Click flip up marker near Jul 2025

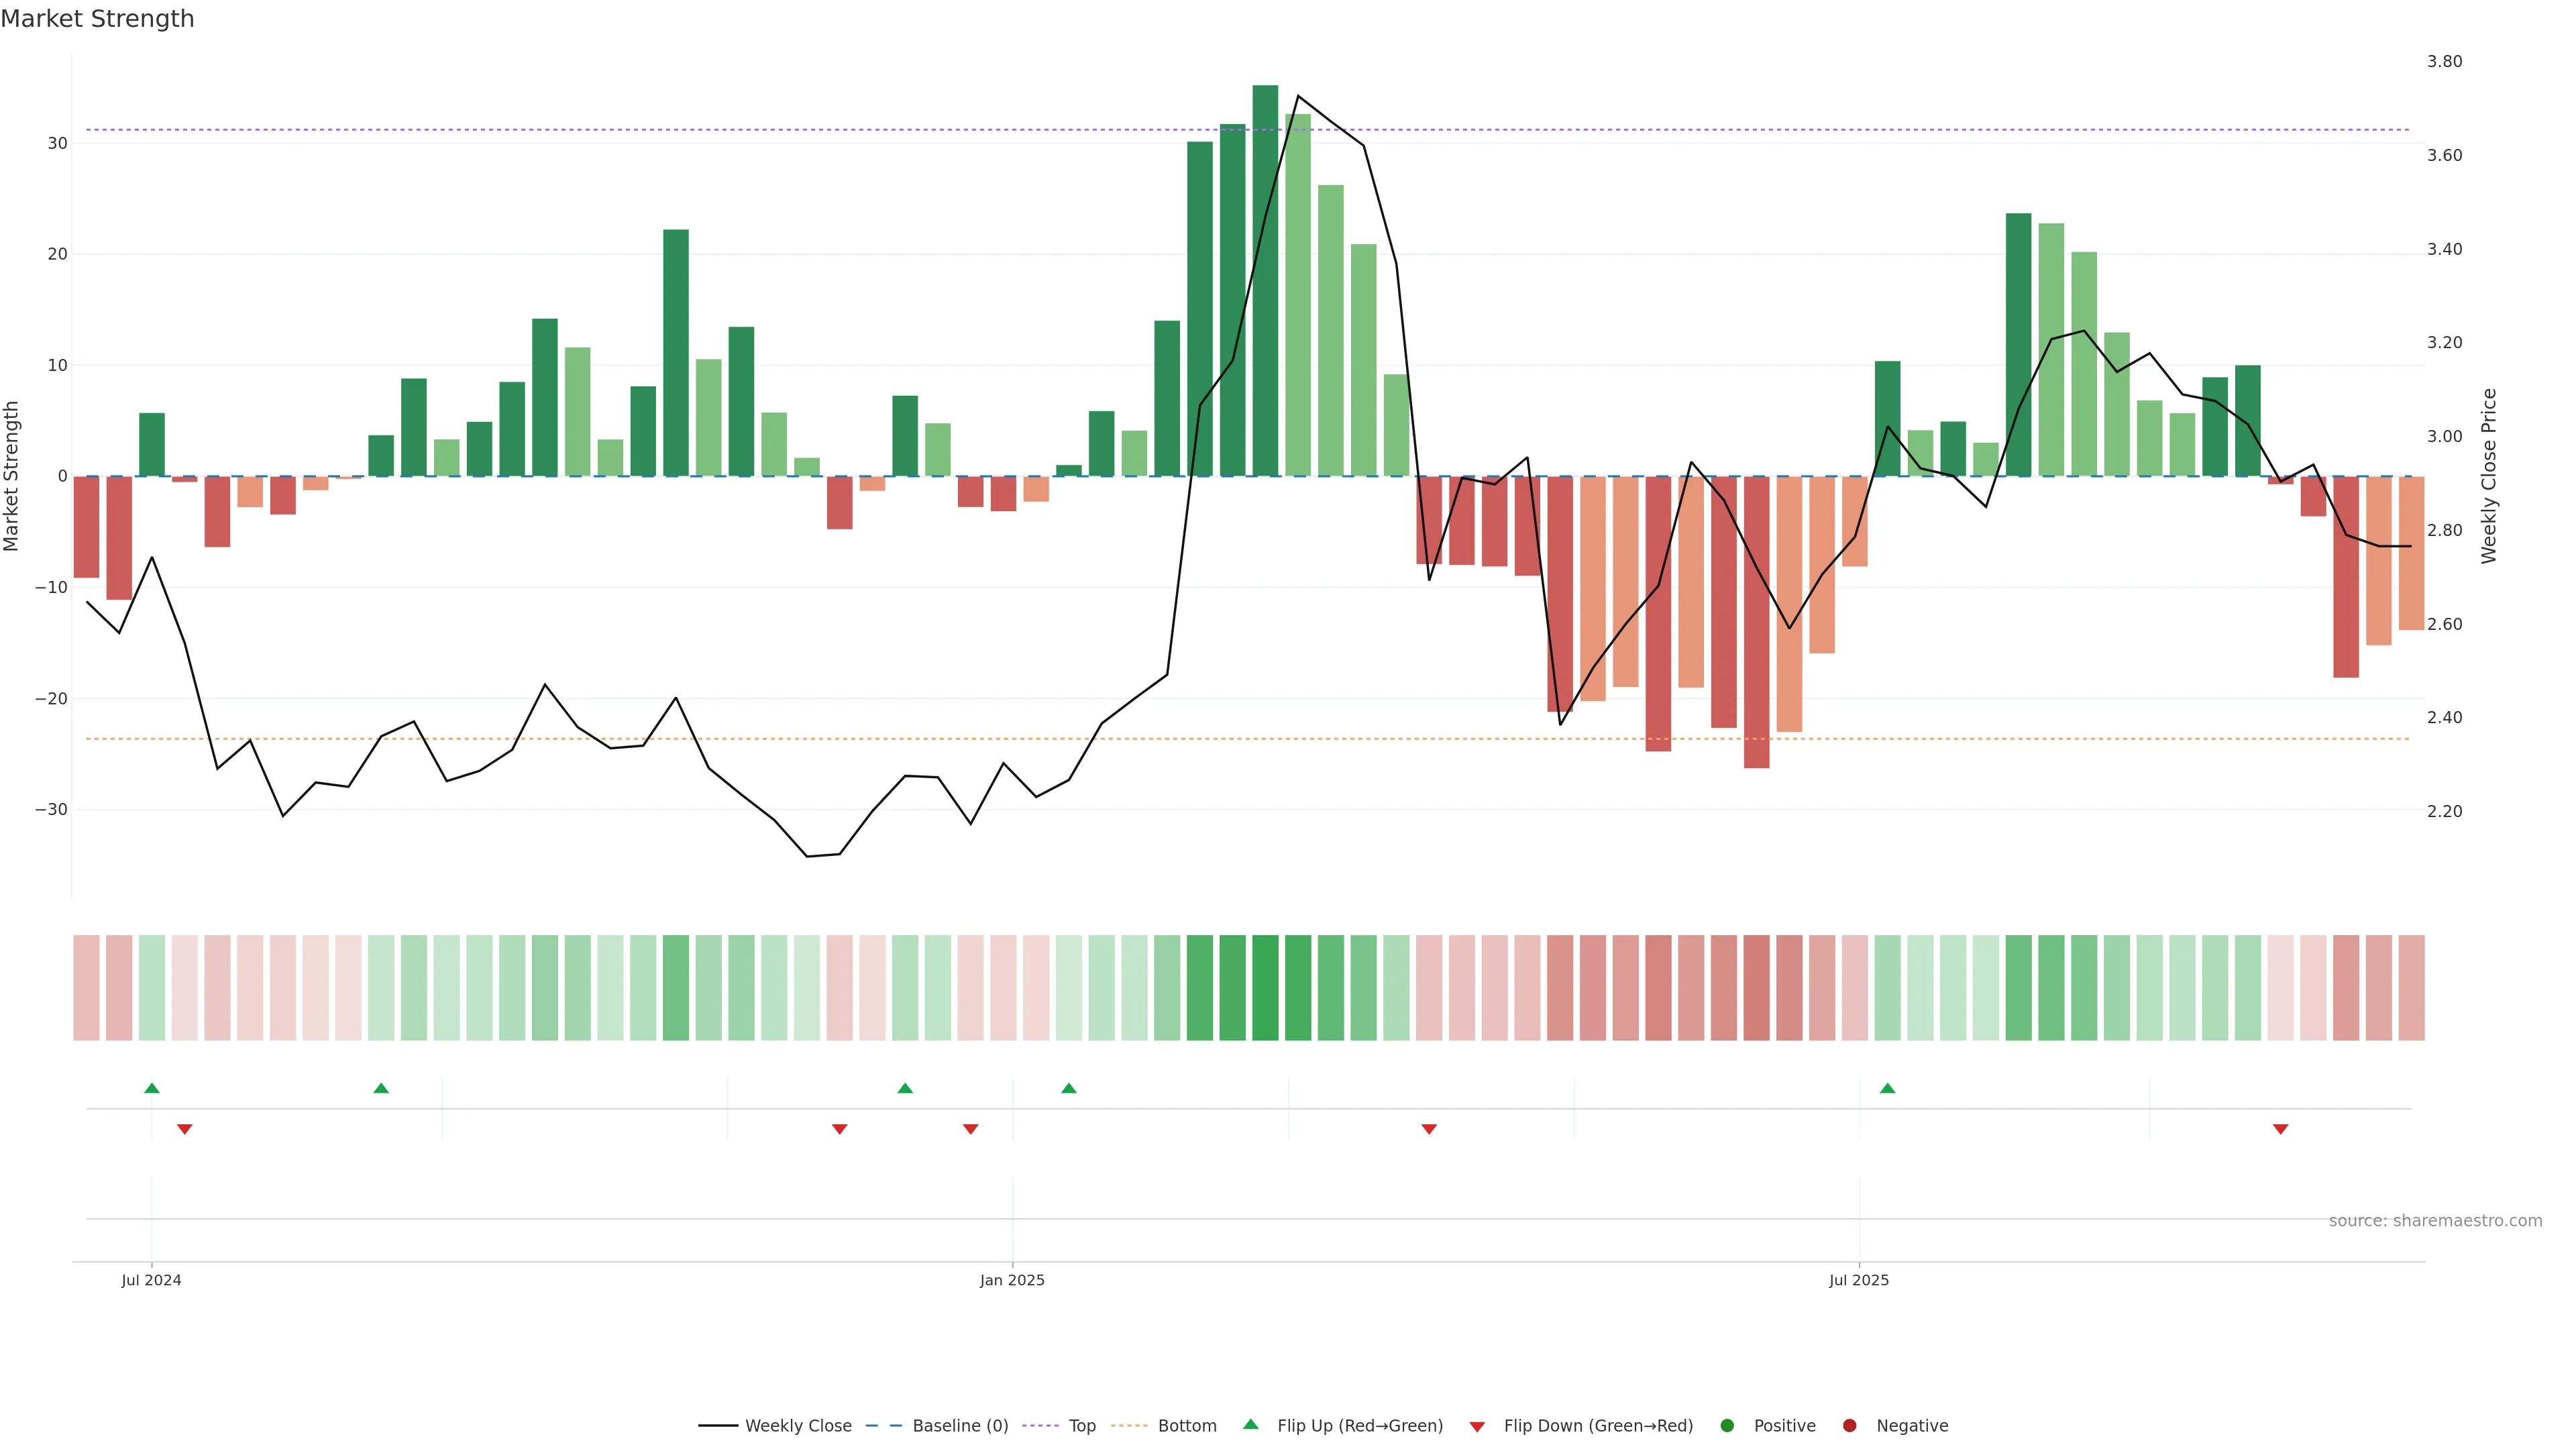coord(1887,1088)
